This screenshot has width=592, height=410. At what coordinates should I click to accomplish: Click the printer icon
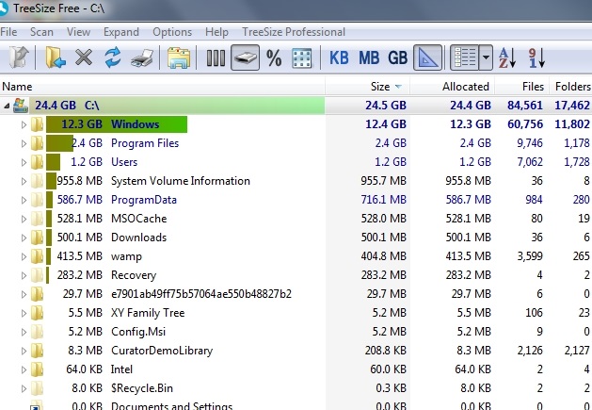tap(142, 58)
